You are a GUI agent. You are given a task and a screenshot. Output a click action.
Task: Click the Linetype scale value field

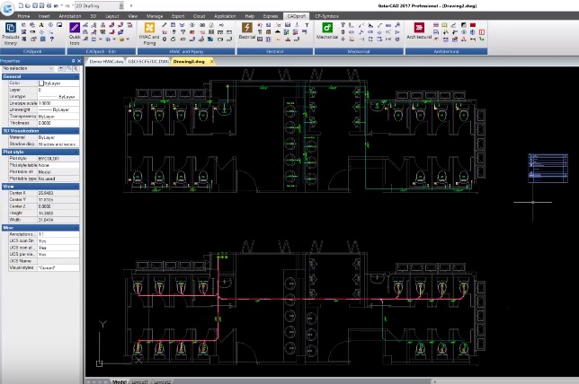(58, 103)
